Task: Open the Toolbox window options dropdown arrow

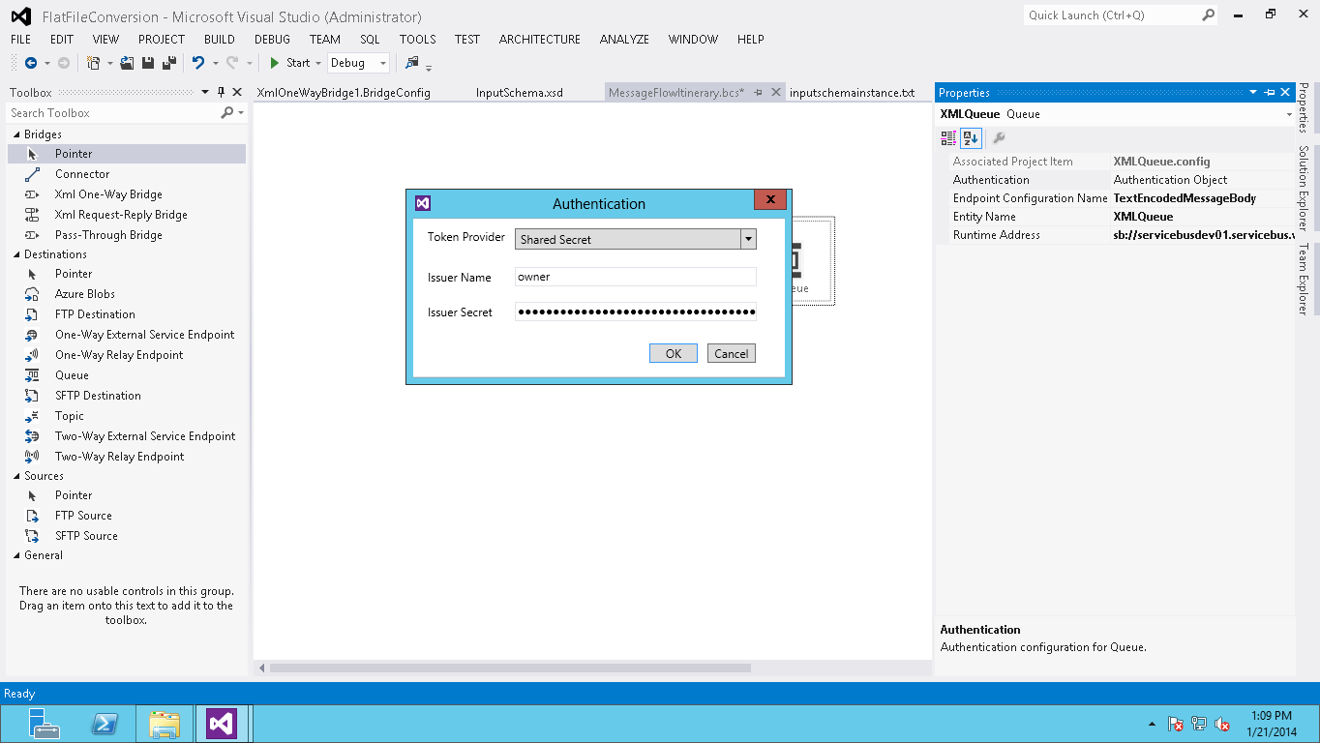Action: (x=204, y=93)
